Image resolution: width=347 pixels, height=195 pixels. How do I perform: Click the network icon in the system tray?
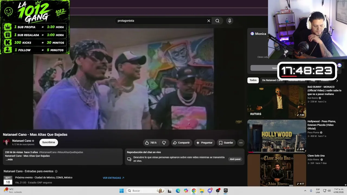pos(324,191)
